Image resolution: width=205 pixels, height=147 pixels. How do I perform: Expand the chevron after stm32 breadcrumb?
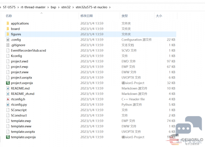coord(73,7)
